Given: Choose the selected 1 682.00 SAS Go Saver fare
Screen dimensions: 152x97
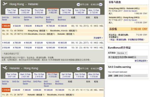Looking at the screenshot, I should coord(6,26).
